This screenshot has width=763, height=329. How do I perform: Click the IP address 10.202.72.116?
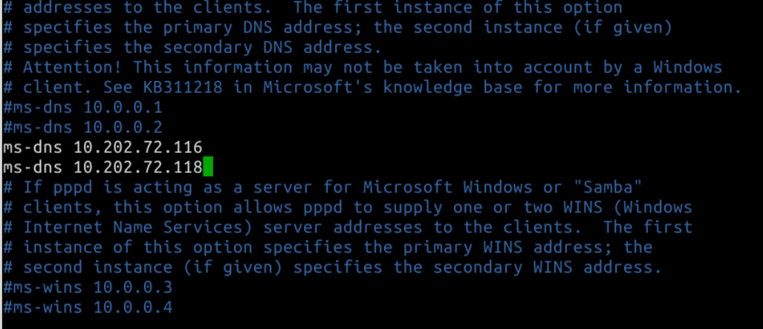[x=137, y=147]
